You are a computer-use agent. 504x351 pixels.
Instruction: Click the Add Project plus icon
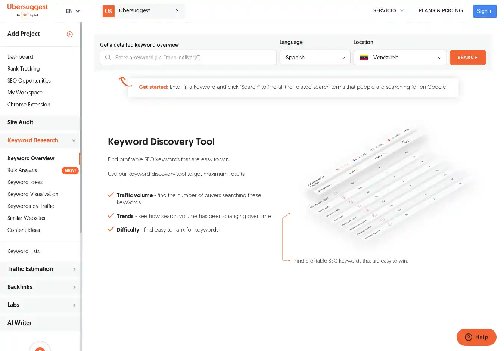[70, 34]
